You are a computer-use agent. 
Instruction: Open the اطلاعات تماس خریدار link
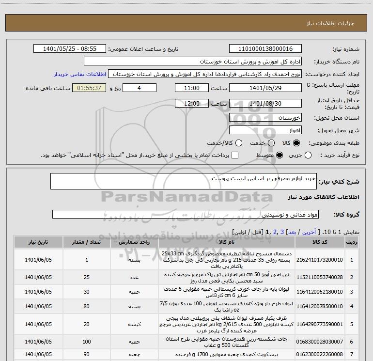point(80,74)
